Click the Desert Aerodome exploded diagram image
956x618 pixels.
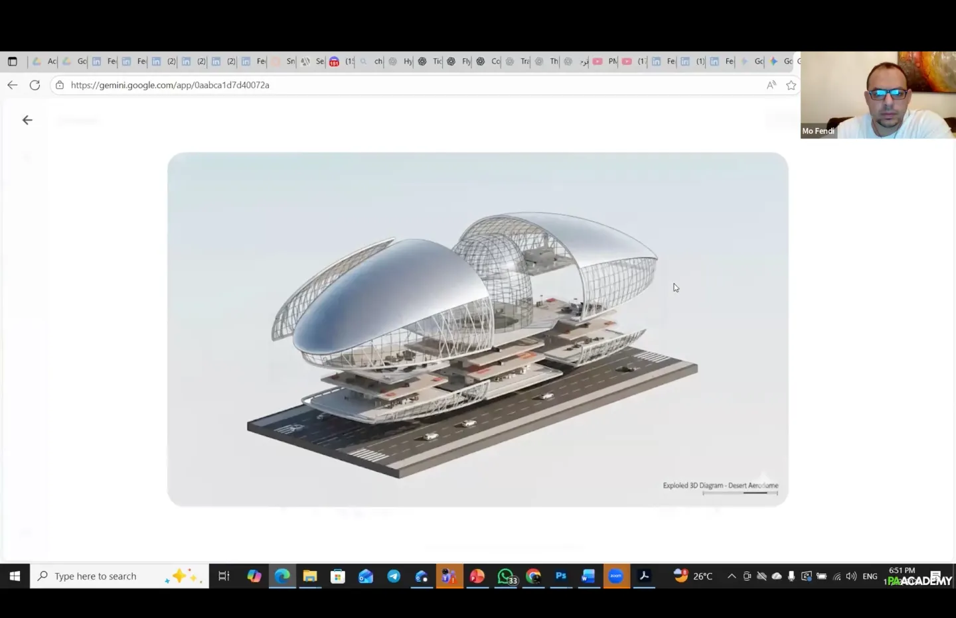[477, 330]
